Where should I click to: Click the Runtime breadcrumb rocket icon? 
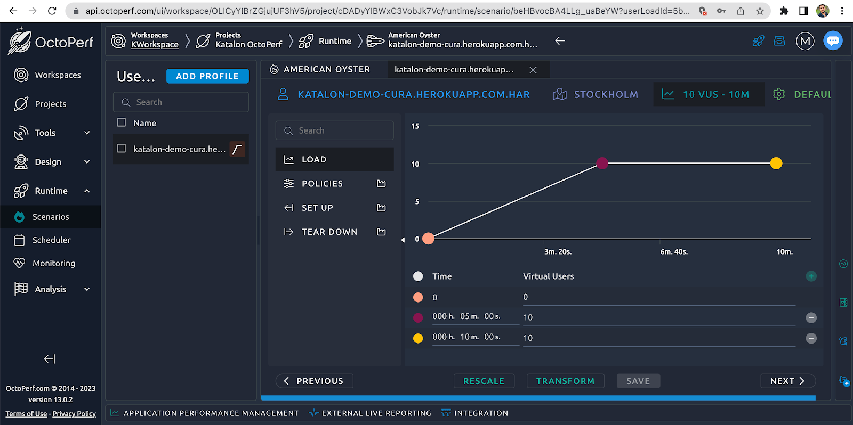coord(306,41)
